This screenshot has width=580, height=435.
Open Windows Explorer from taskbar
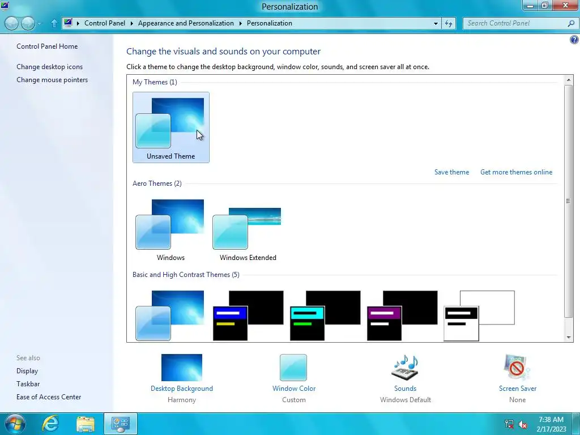click(x=86, y=424)
